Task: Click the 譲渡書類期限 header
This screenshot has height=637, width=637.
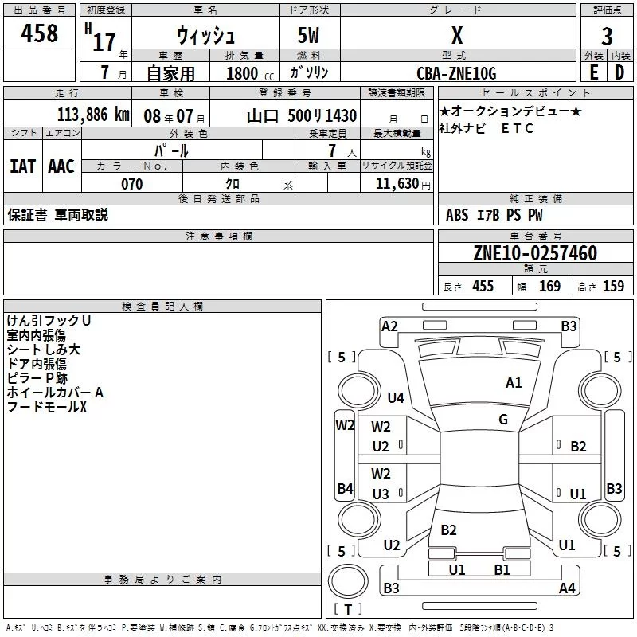Action: point(397,92)
